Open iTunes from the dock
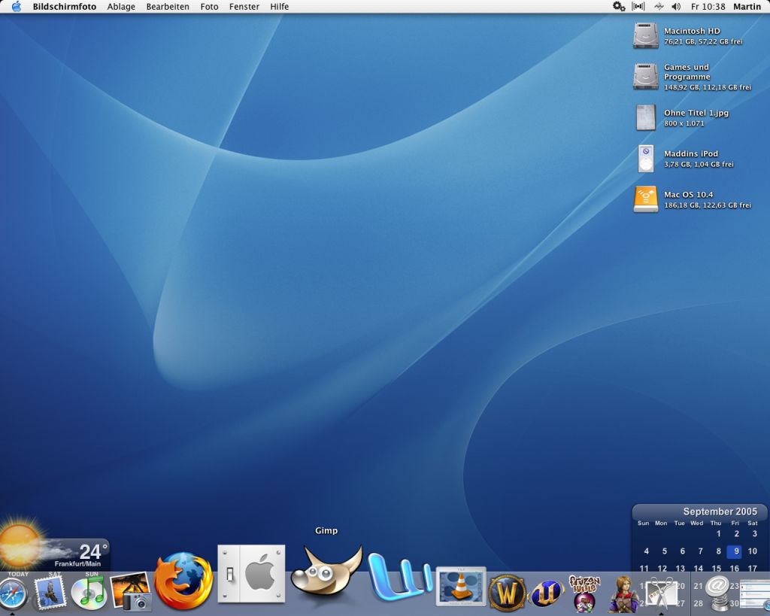Viewport: 770px width, 616px height. [x=89, y=593]
